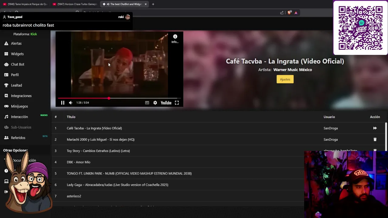Pause the YouTube video
This screenshot has width=388, height=218.
click(x=62, y=103)
